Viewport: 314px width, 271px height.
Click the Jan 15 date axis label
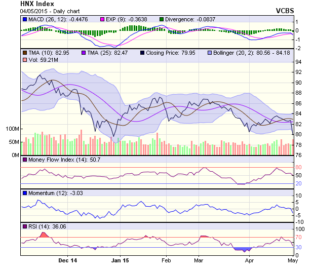click(x=120, y=261)
